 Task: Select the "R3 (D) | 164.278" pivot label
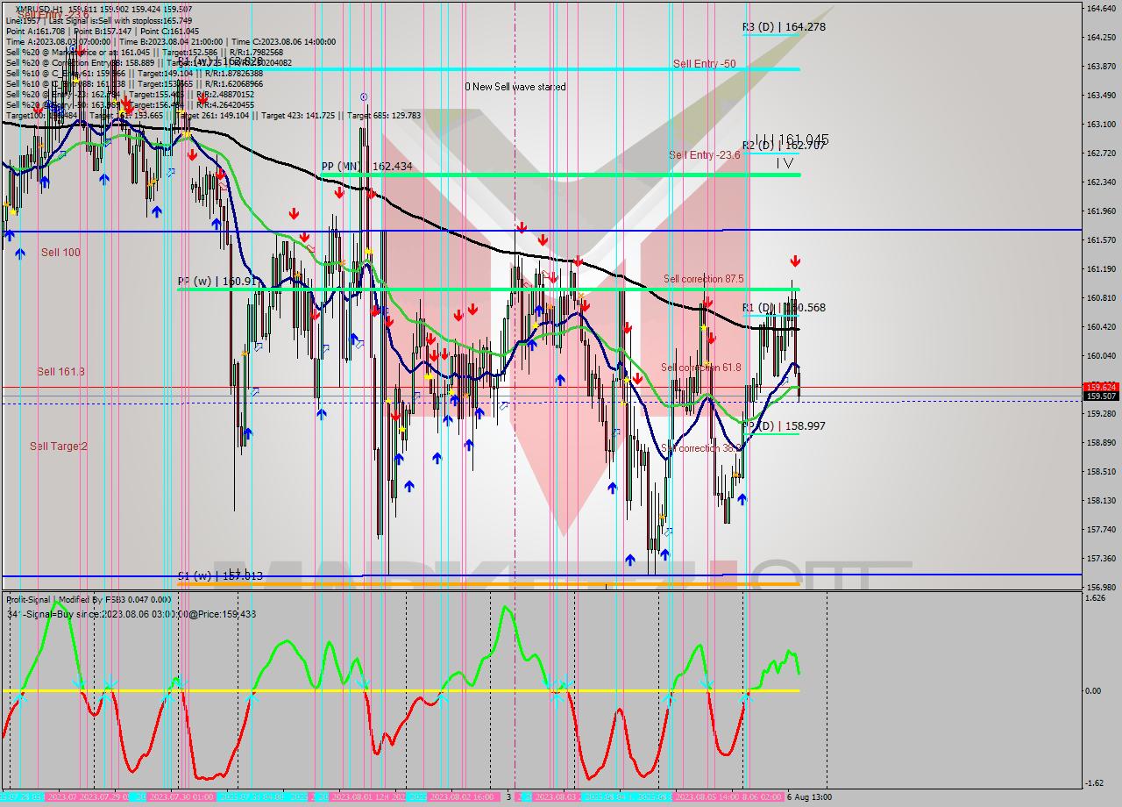click(784, 27)
